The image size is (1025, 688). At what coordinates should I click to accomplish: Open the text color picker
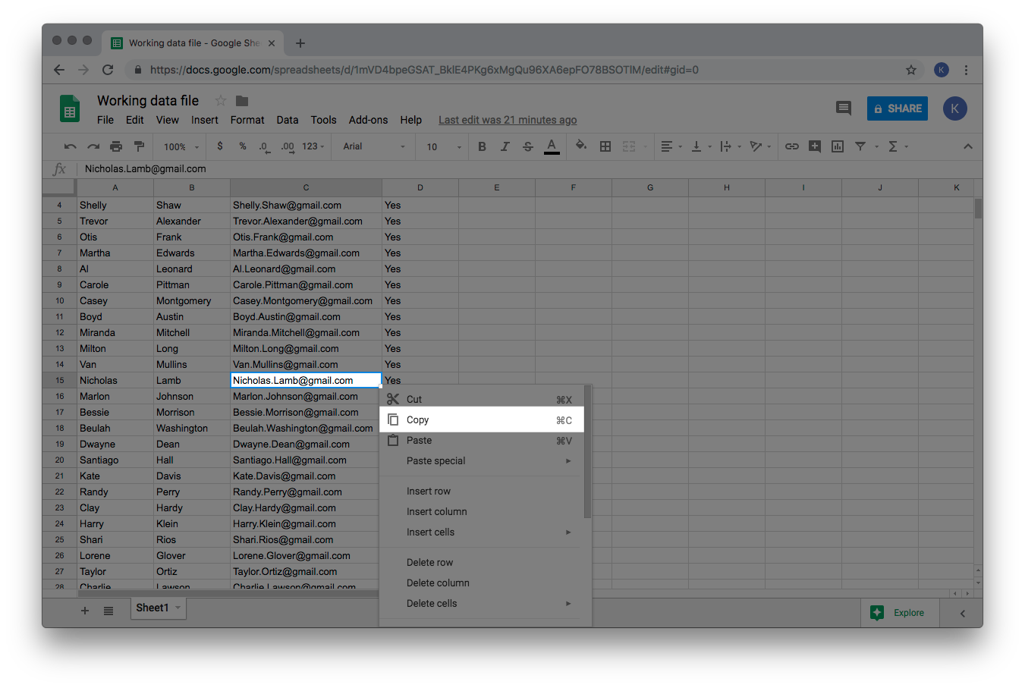552,146
